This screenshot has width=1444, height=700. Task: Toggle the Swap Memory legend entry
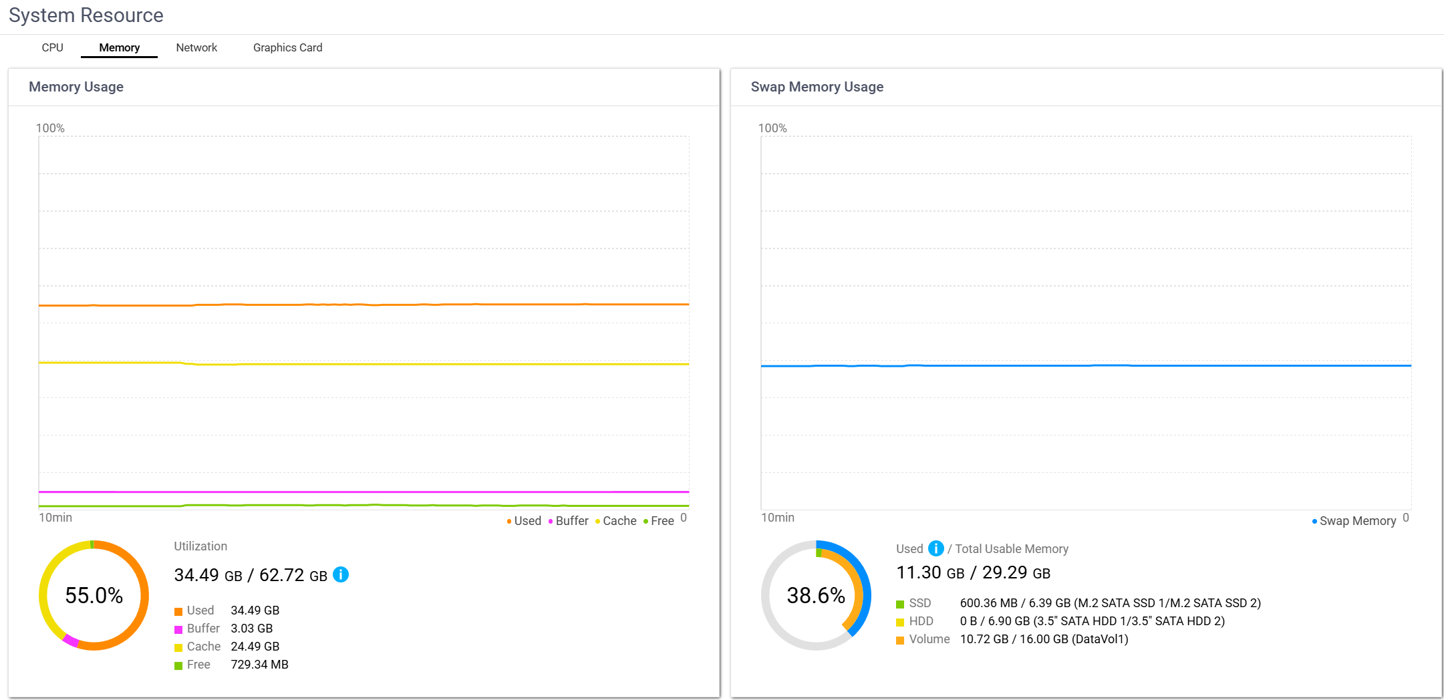pos(1354,521)
